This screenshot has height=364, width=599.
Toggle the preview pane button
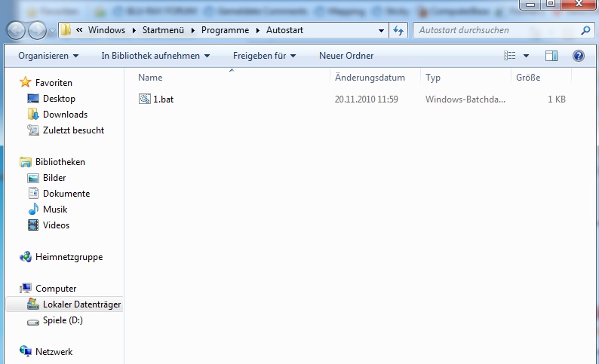click(551, 56)
